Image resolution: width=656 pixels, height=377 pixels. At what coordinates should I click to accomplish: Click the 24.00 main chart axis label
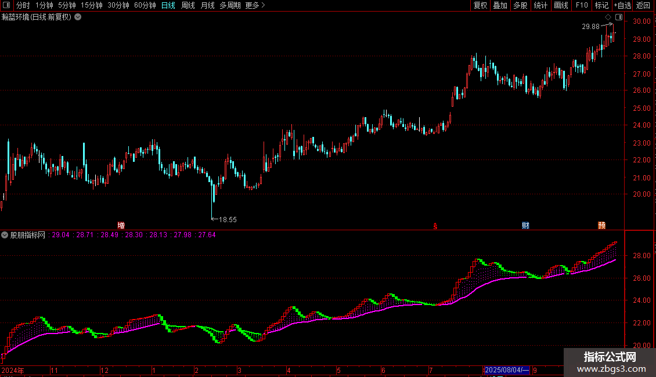(x=641, y=125)
